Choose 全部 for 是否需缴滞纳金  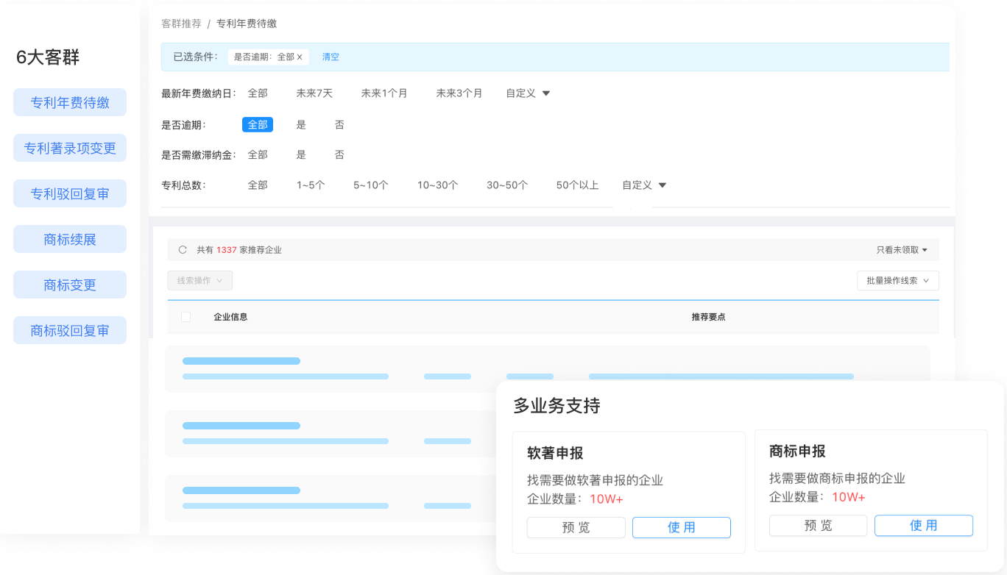tap(258, 155)
